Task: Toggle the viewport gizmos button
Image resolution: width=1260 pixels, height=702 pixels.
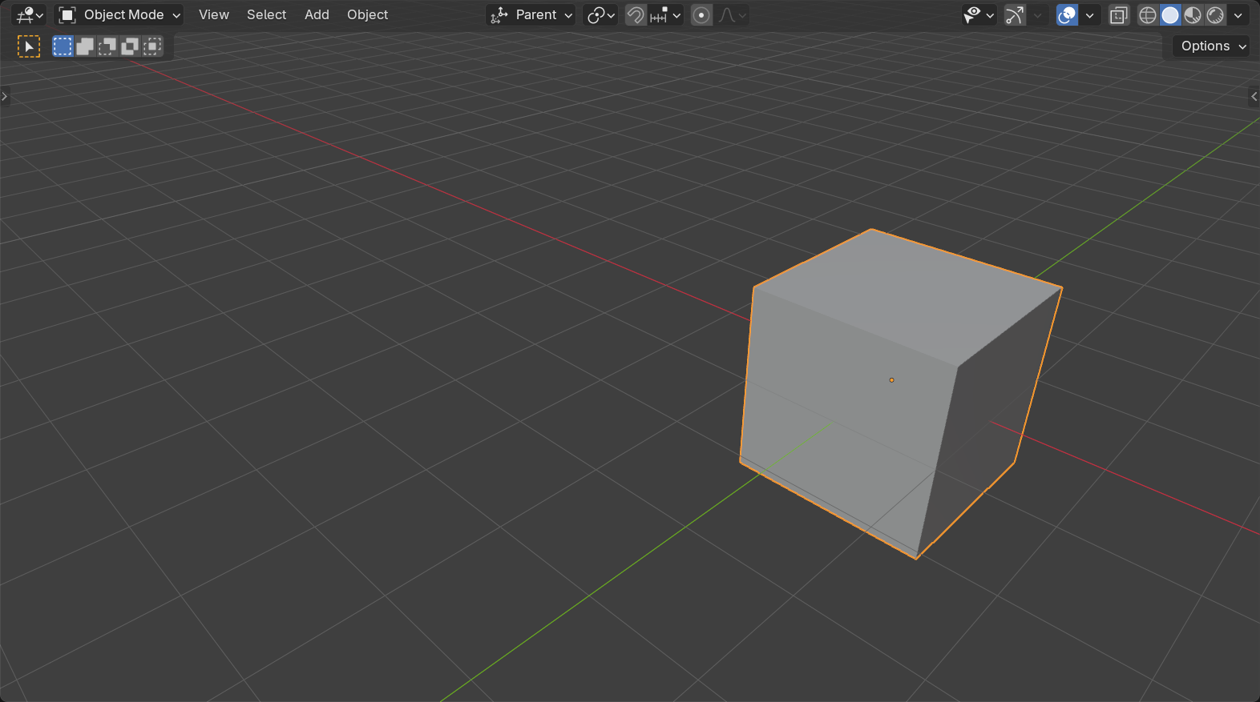Action: coord(1015,14)
